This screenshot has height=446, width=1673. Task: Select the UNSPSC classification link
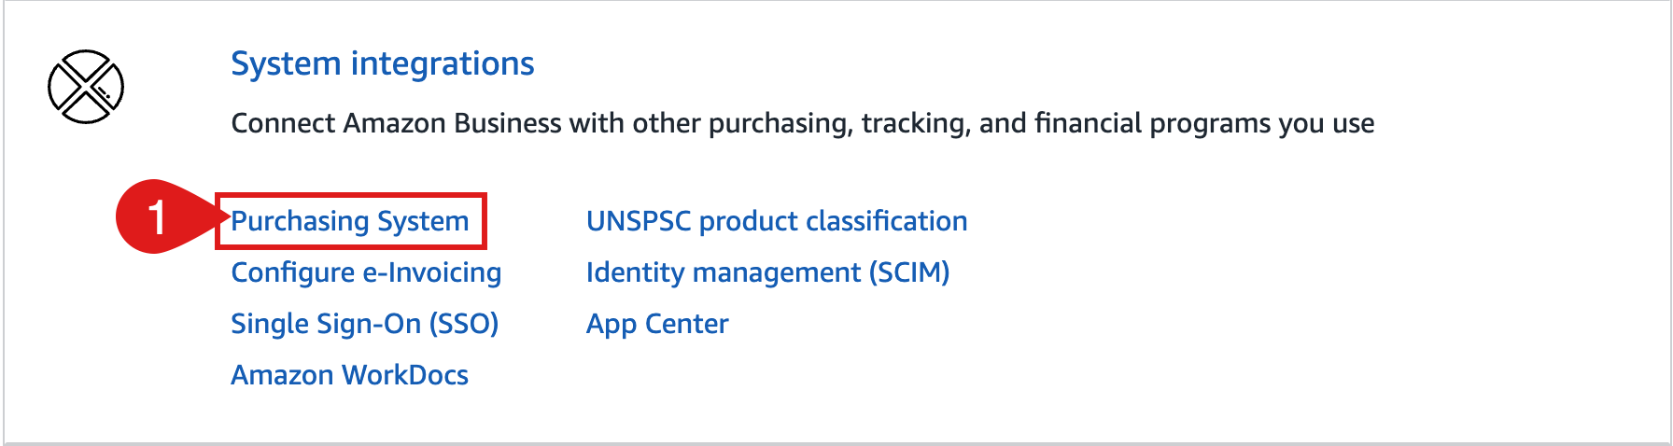(777, 221)
